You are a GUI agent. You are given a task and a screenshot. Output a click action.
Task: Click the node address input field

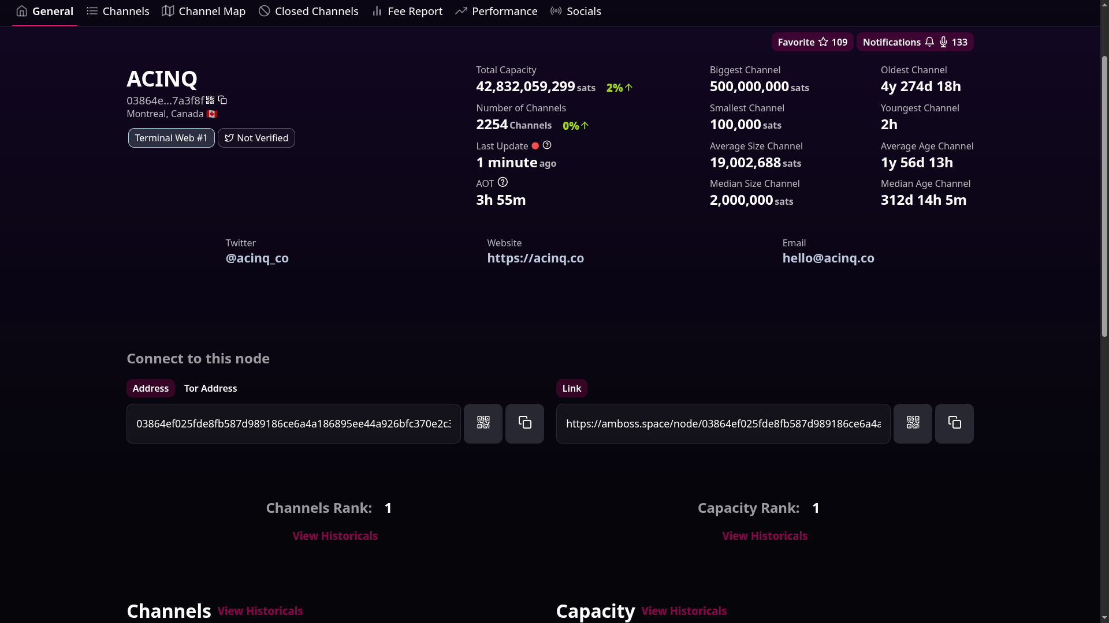(293, 423)
